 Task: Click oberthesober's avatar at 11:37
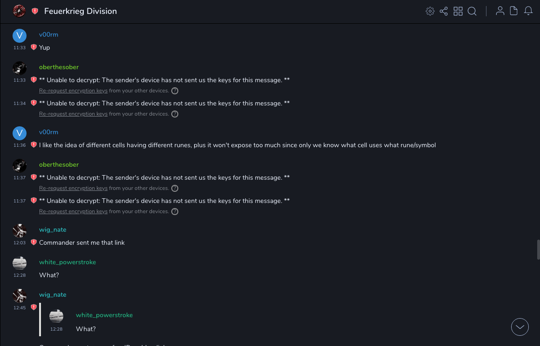tap(20, 166)
